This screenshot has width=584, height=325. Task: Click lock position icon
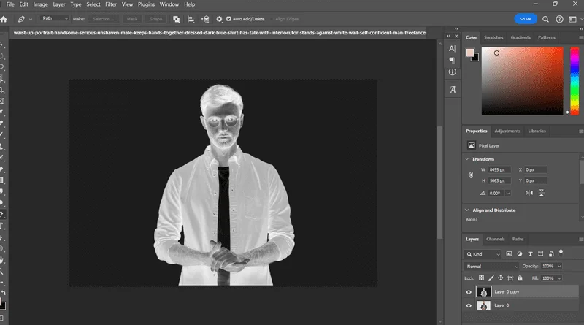click(x=501, y=278)
